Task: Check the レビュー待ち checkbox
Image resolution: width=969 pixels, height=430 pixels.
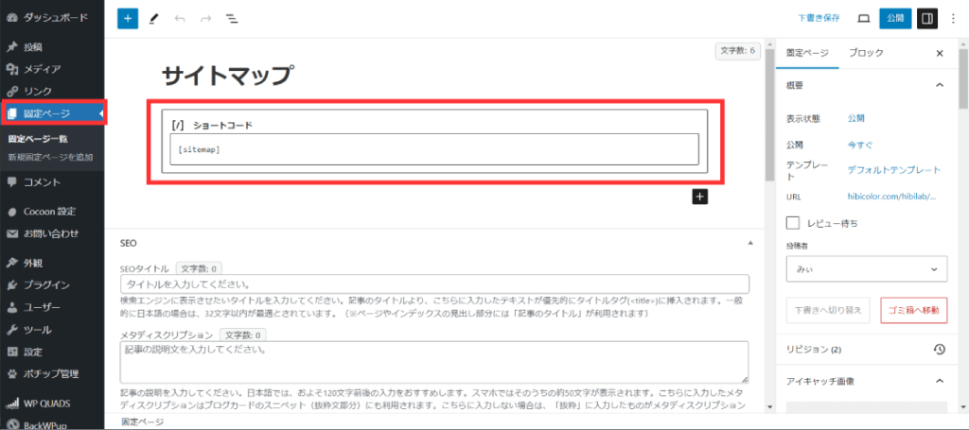Action: [x=793, y=222]
